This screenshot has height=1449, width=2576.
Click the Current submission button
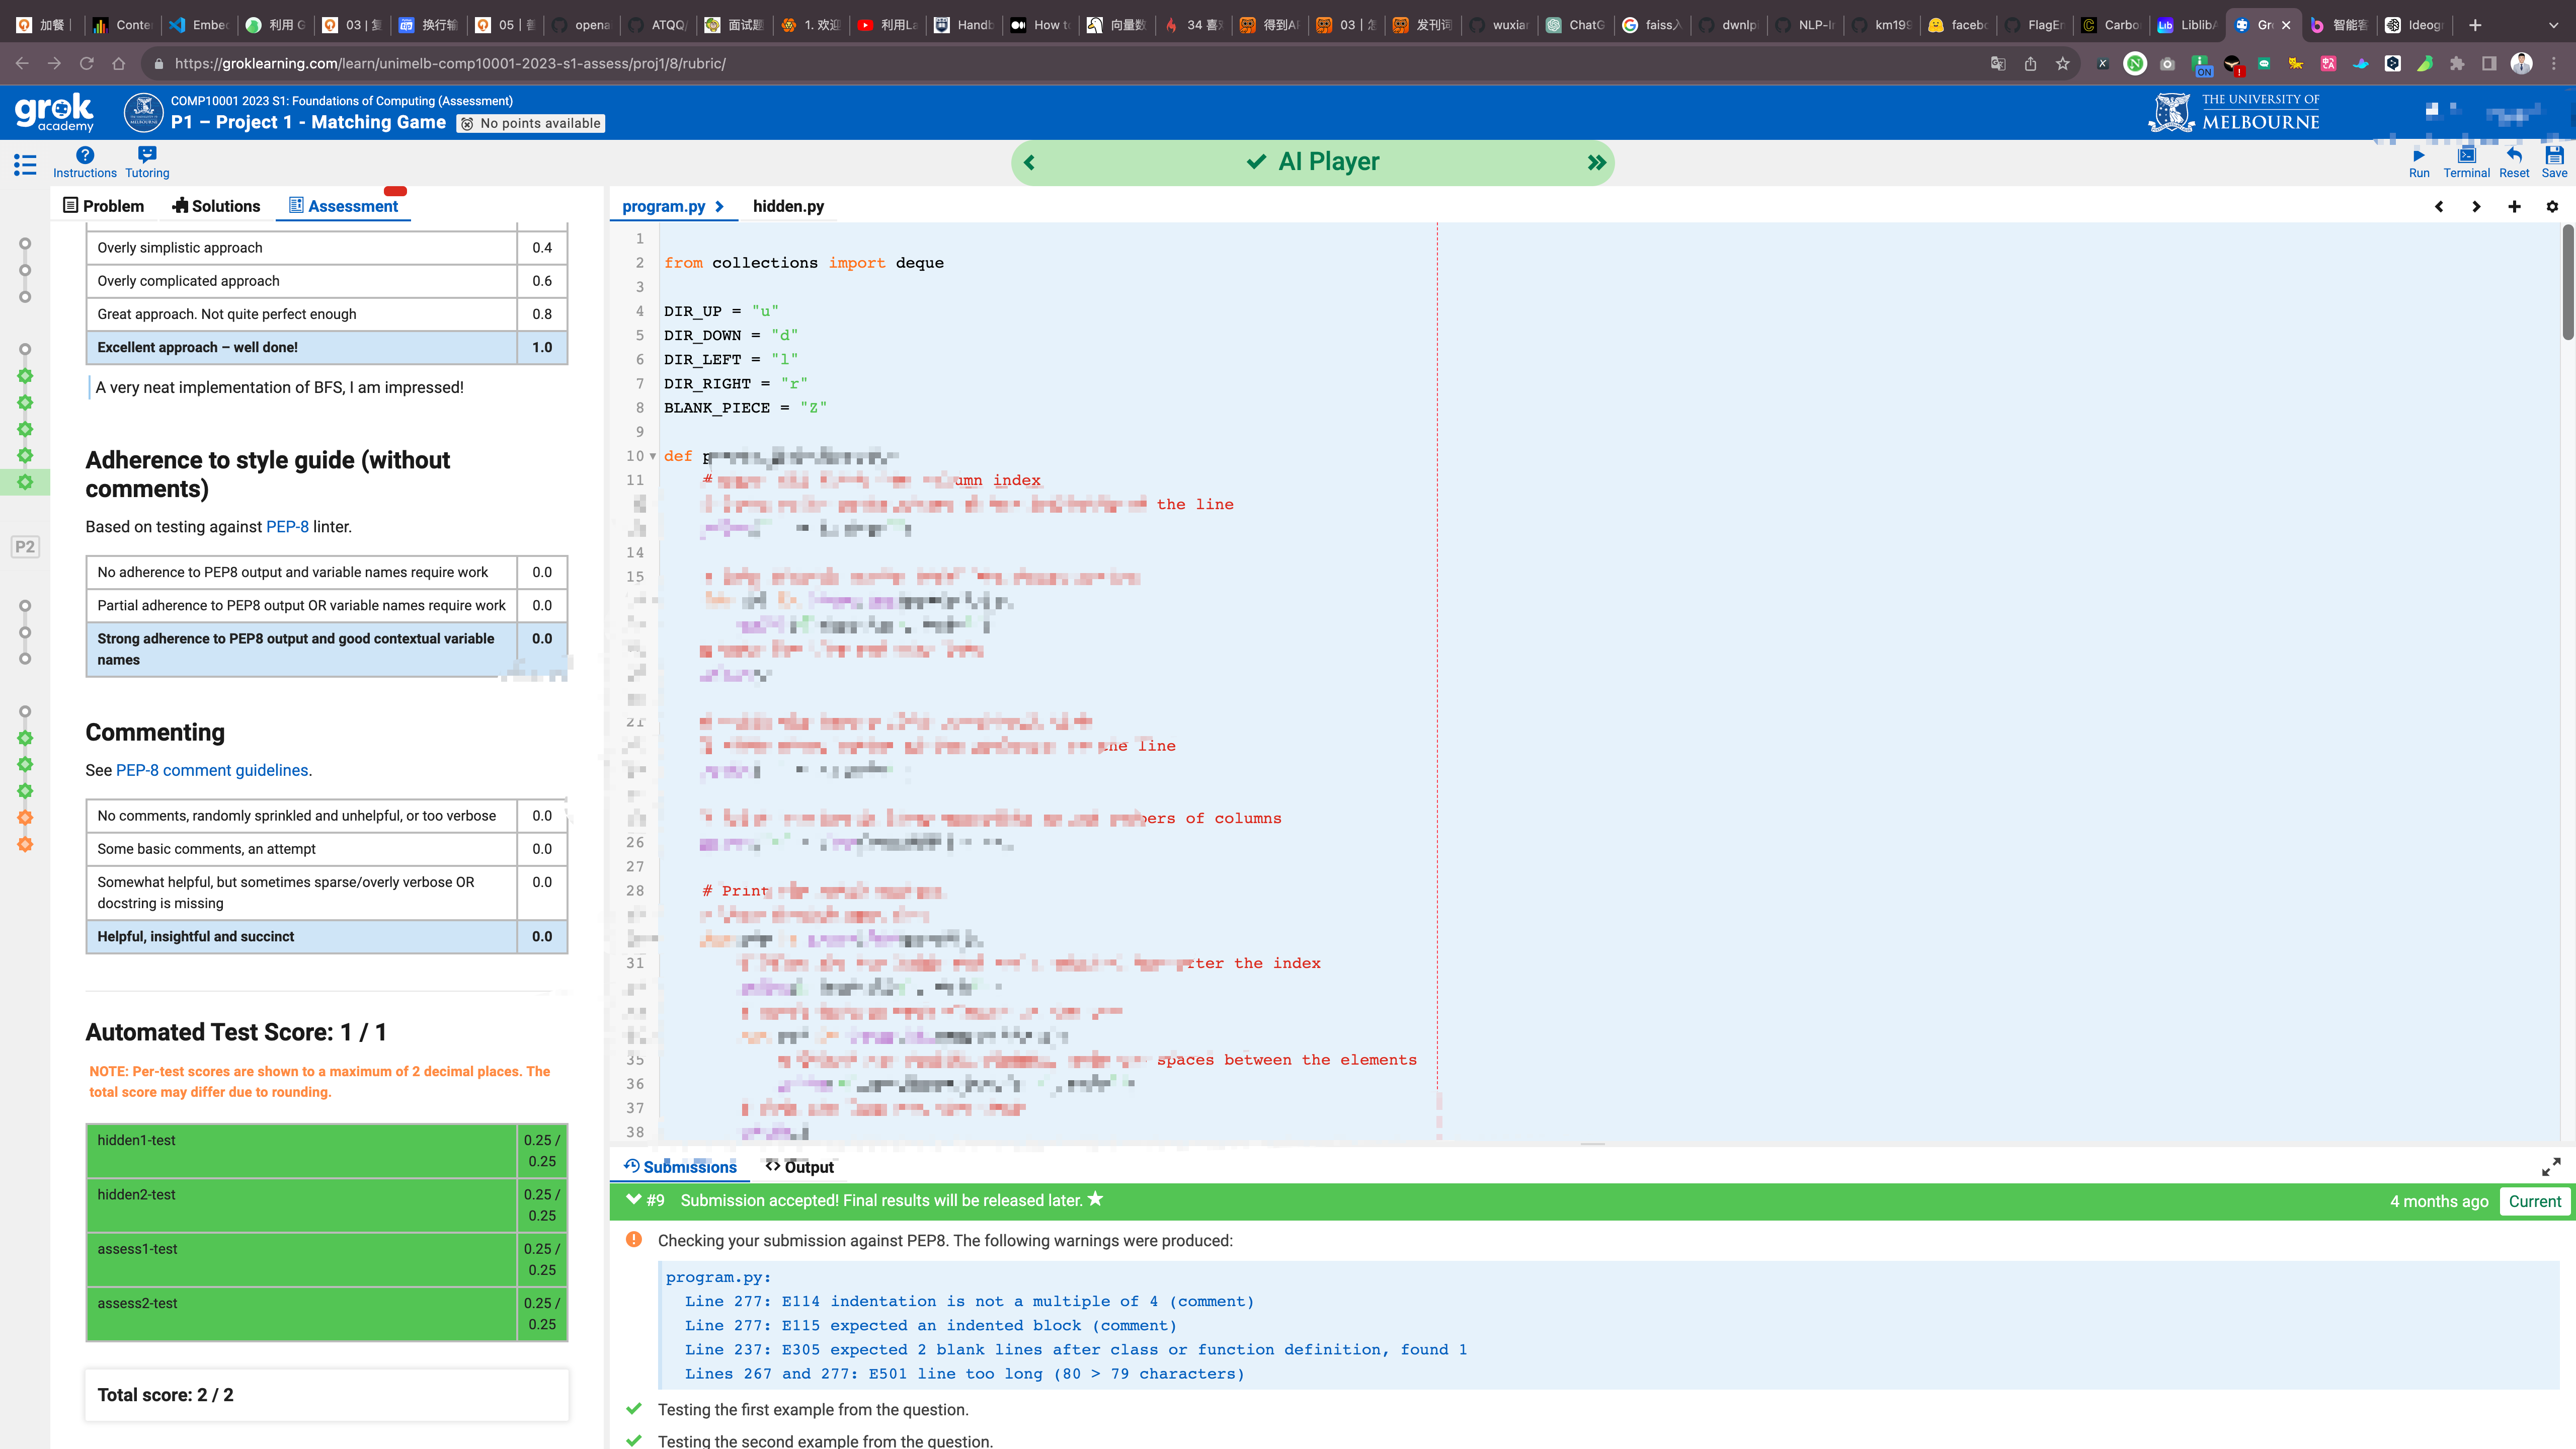coord(2535,1201)
